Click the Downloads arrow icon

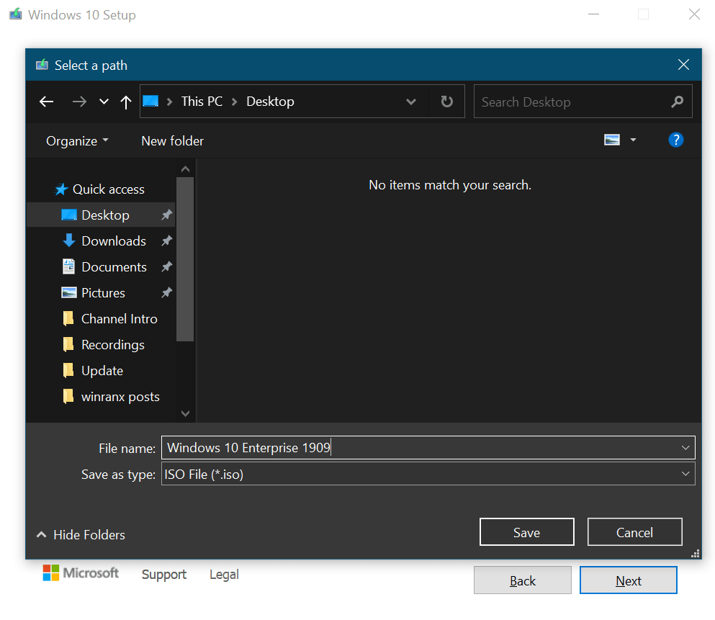[69, 241]
